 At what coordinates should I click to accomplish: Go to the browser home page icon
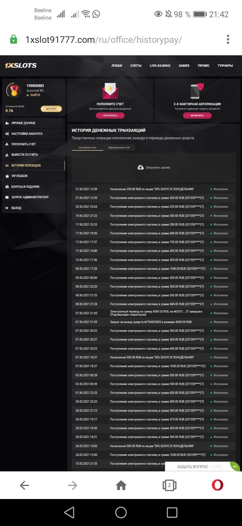pyautogui.click(x=121, y=485)
